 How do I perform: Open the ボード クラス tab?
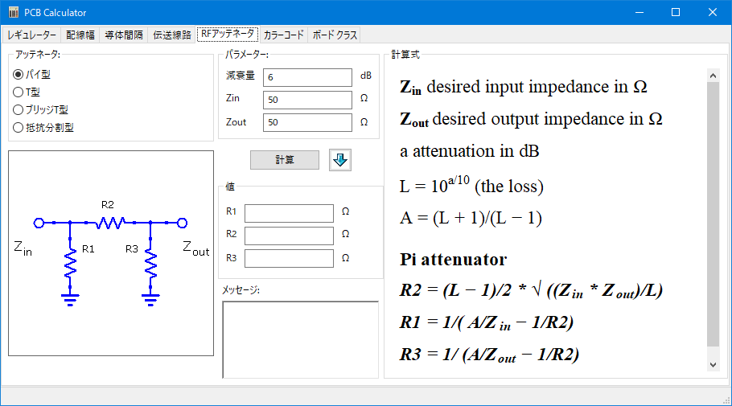pyautogui.click(x=335, y=35)
